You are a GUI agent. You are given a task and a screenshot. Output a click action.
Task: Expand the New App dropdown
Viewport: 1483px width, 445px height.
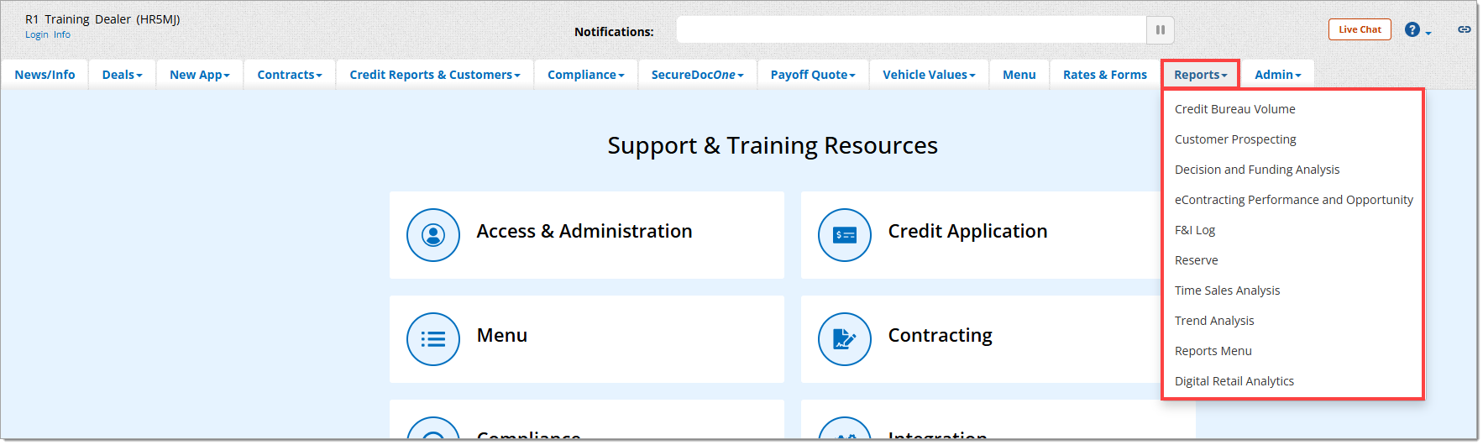tap(199, 75)
